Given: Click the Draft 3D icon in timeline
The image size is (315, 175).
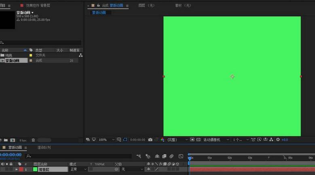Looking at the screenshot, I should pos(148,156).
